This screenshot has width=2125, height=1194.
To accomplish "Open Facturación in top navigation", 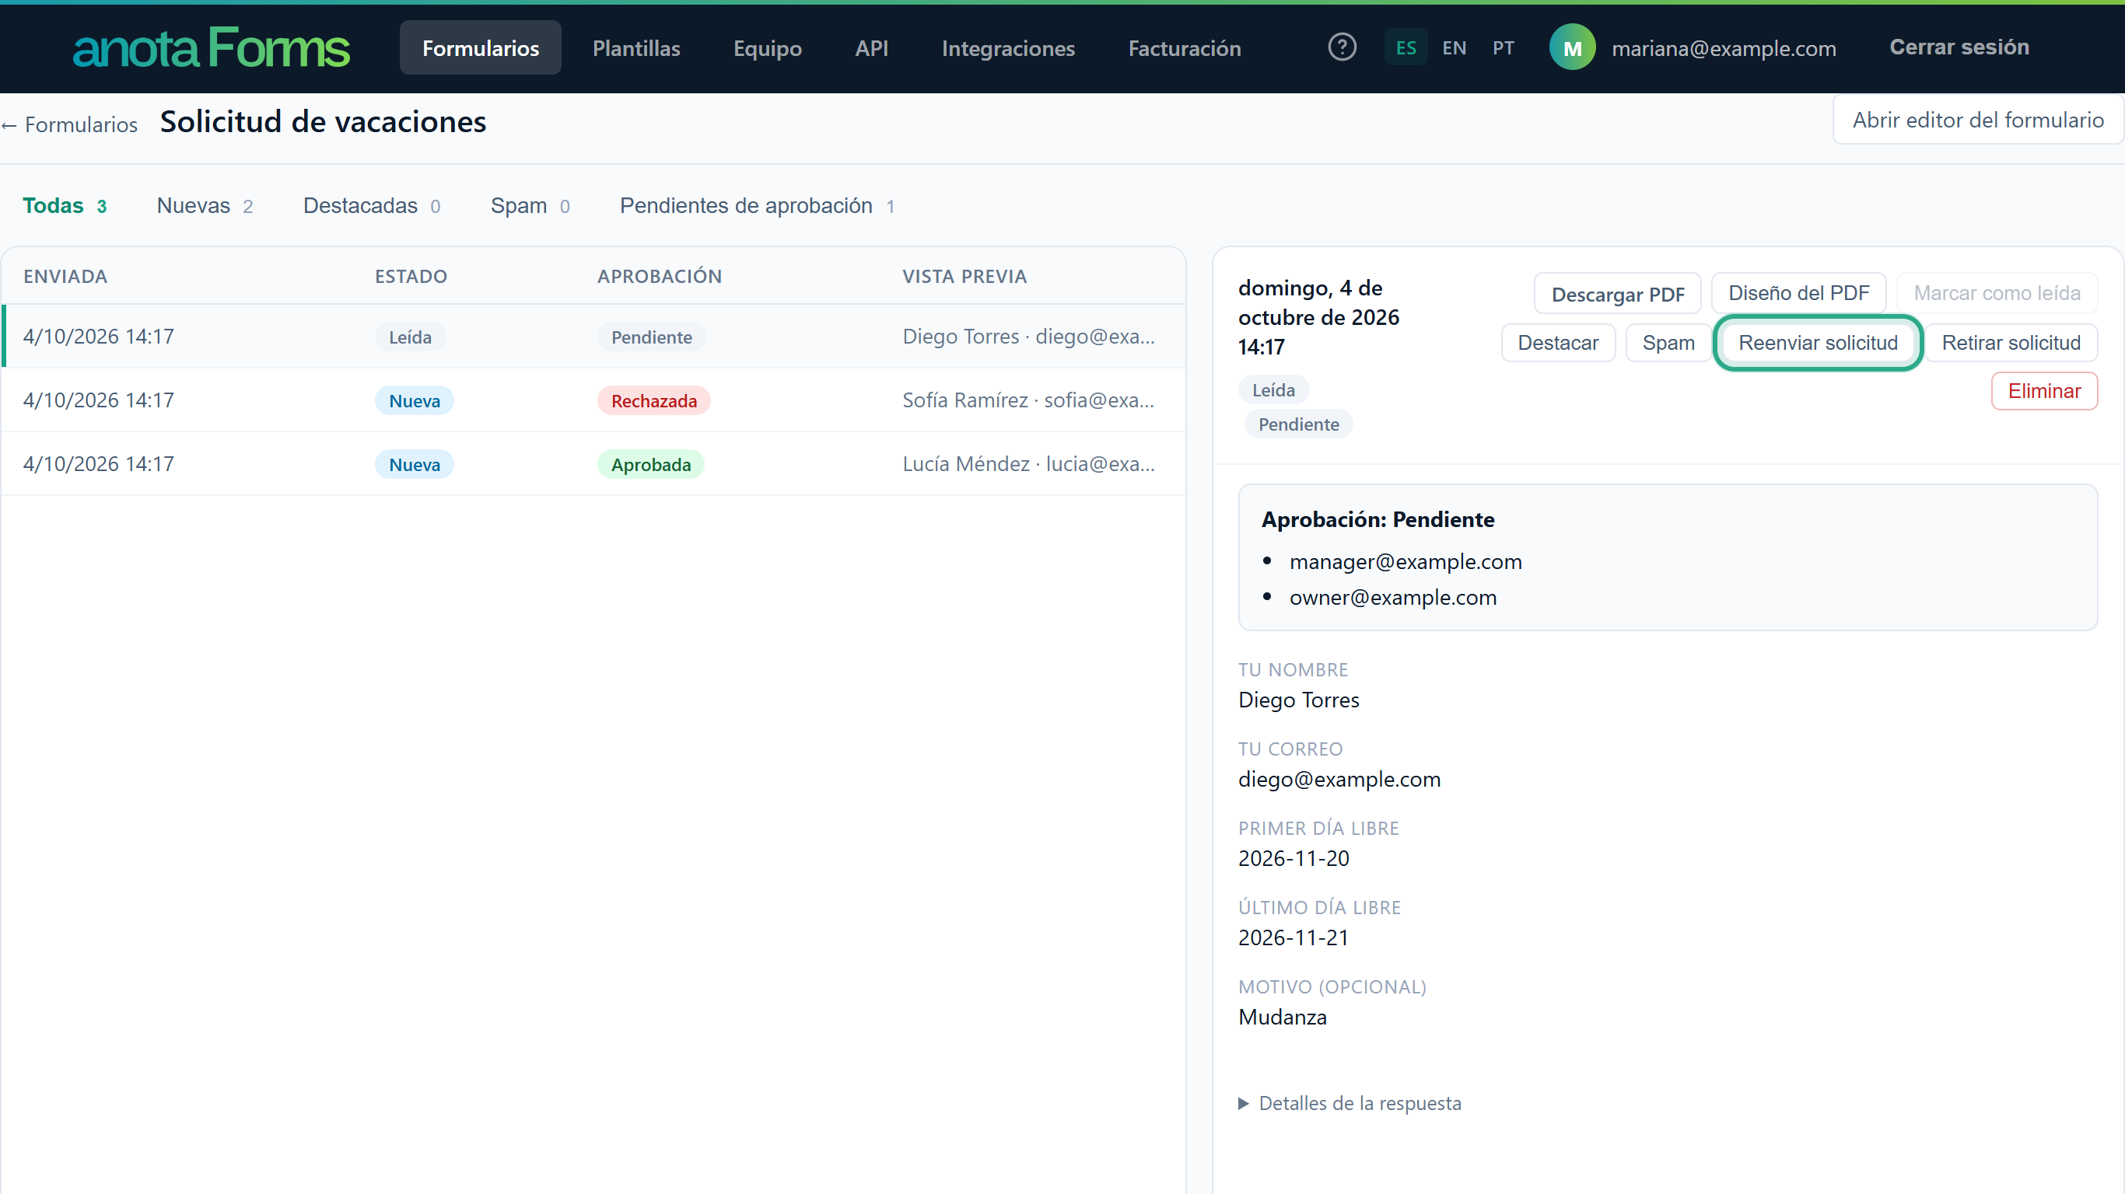I will [1185, 48].
